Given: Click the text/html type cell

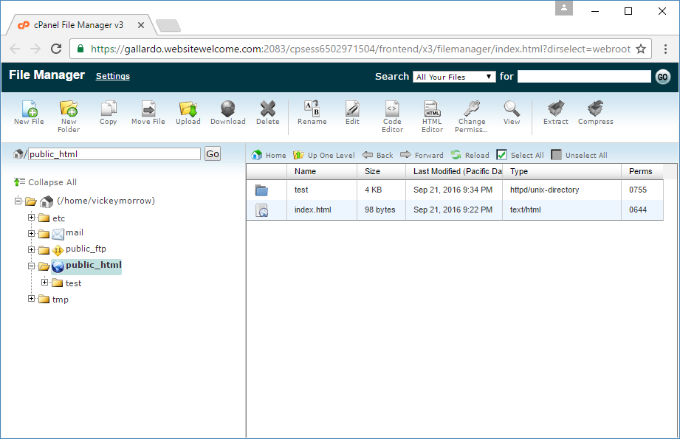Looking at the screenshot, I should [562, 210].
